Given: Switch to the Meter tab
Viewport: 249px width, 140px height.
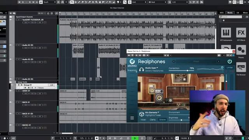Looking at the screenshot, I should click(x=245, y=13).
